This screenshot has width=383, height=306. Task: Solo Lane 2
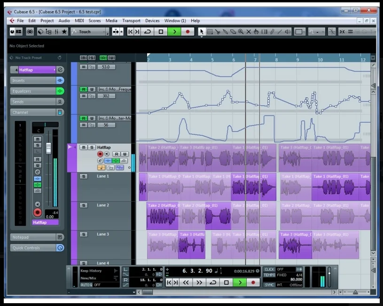point(84,205)
